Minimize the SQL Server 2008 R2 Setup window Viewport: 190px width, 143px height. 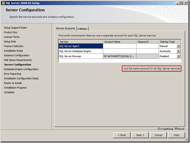pos(178,3)
